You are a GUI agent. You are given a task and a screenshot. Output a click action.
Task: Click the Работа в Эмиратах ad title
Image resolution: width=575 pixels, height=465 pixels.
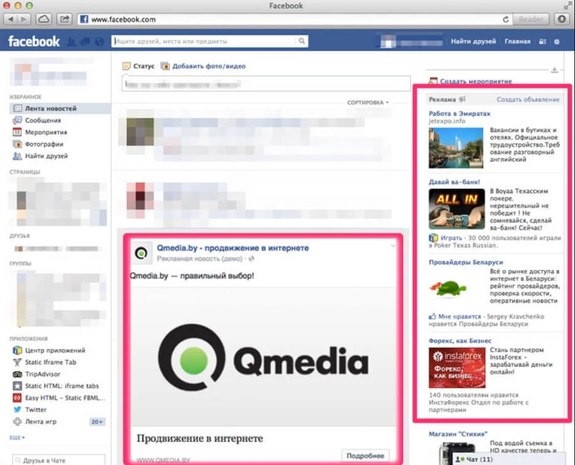[460, 113]
